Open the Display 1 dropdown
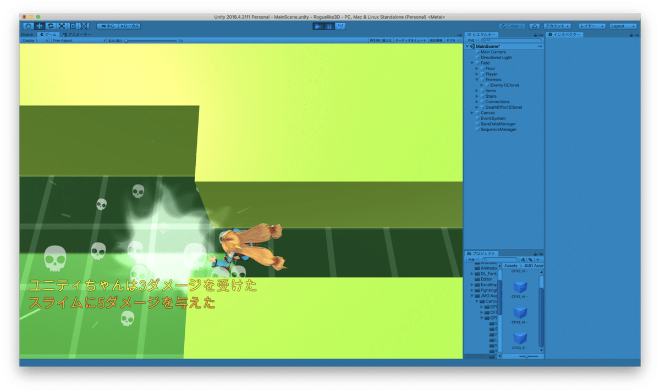 pyautogui.click(x=35, y=40)
